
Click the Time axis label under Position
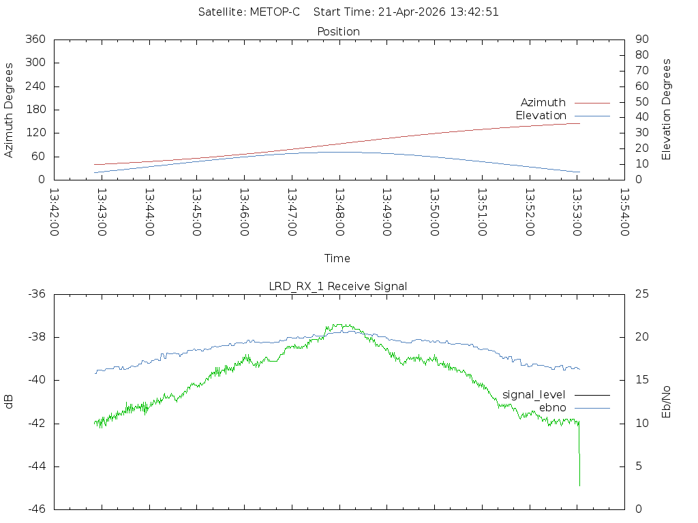click(x=337, y=258)
